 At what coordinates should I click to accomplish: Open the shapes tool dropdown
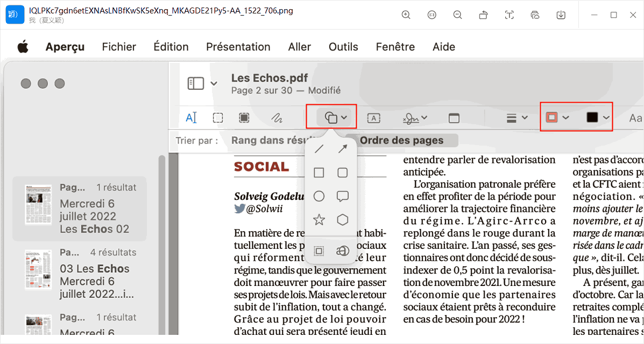(x=336, y=118)
